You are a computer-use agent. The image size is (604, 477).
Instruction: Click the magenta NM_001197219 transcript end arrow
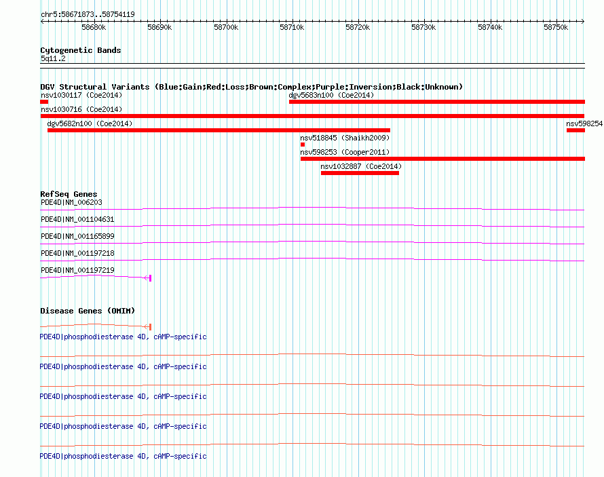pyautogui.click(x=147, y=278)
